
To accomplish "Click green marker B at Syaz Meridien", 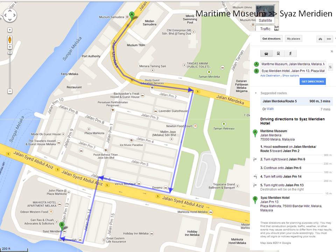I will tap(62, 226).
